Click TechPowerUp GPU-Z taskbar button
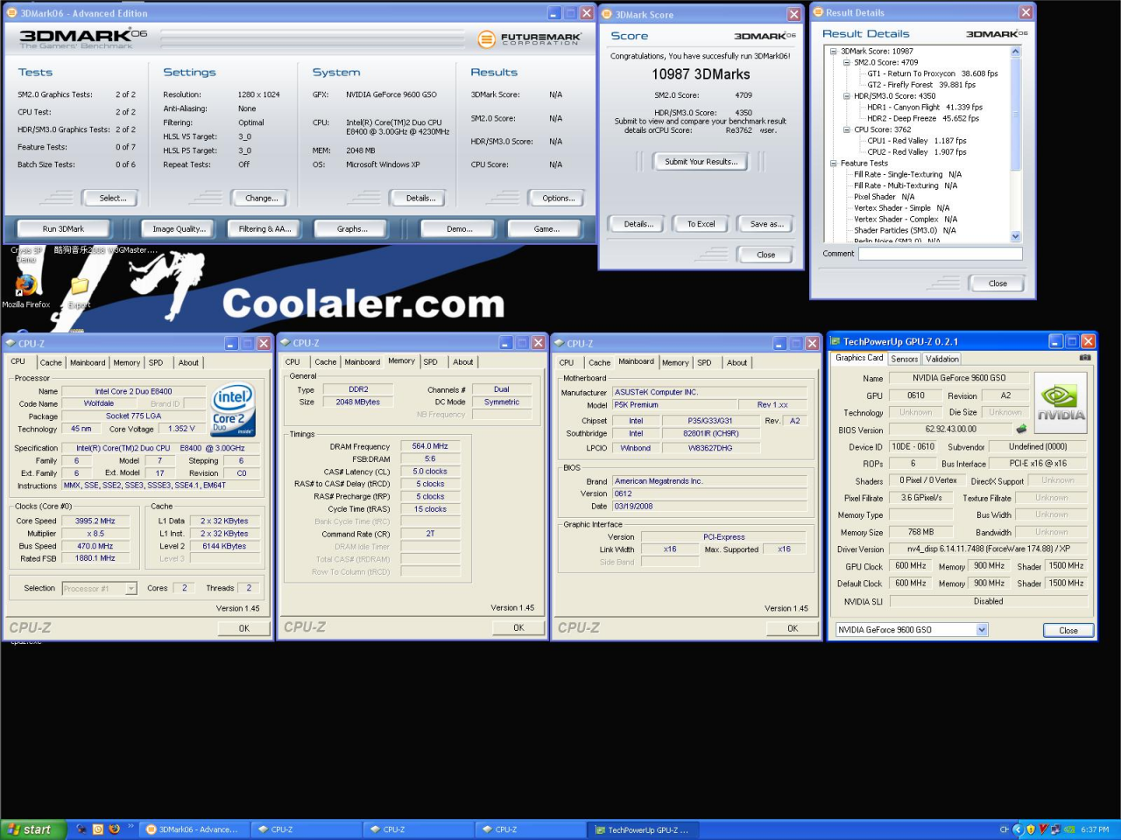This screenshot has width=1121, height=840. (644, 829)
